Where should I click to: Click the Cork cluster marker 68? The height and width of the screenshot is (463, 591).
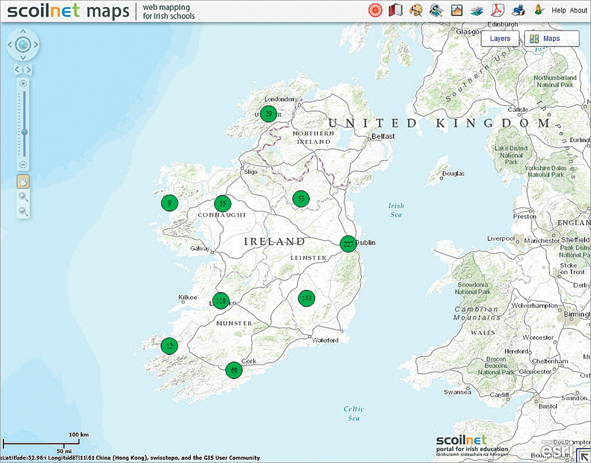pyautogui.click(x=233, y=370)
